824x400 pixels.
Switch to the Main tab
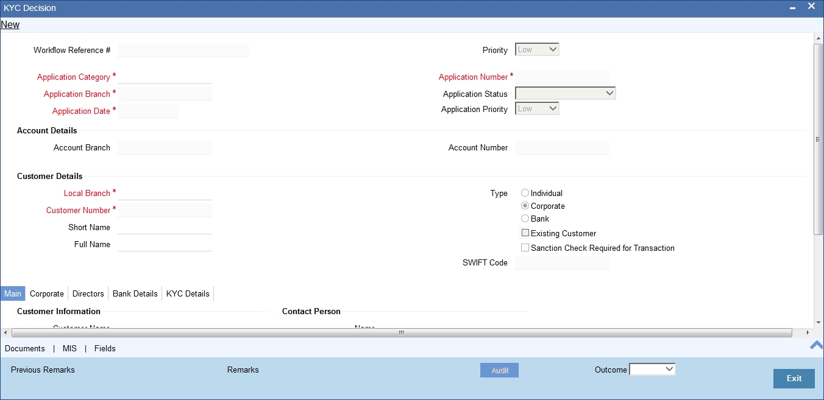13,293
